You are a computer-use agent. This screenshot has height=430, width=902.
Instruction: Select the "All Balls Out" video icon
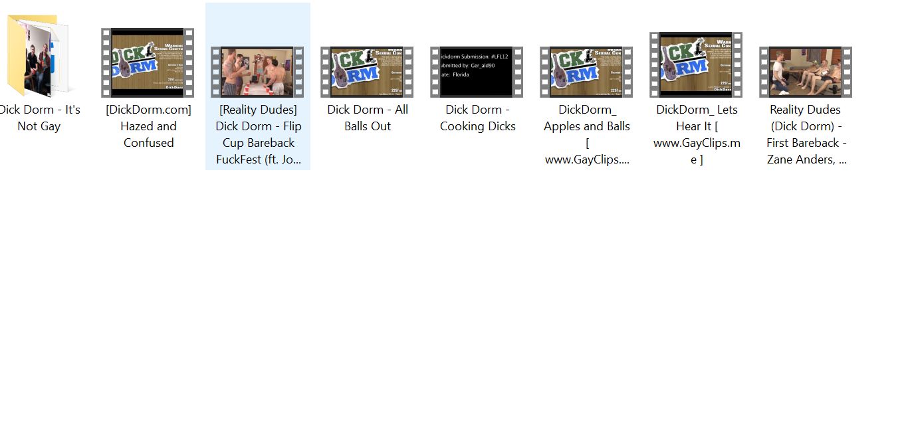[x=367, y=72]
